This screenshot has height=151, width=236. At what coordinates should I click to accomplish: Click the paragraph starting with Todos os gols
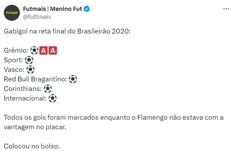click(114, 122)
